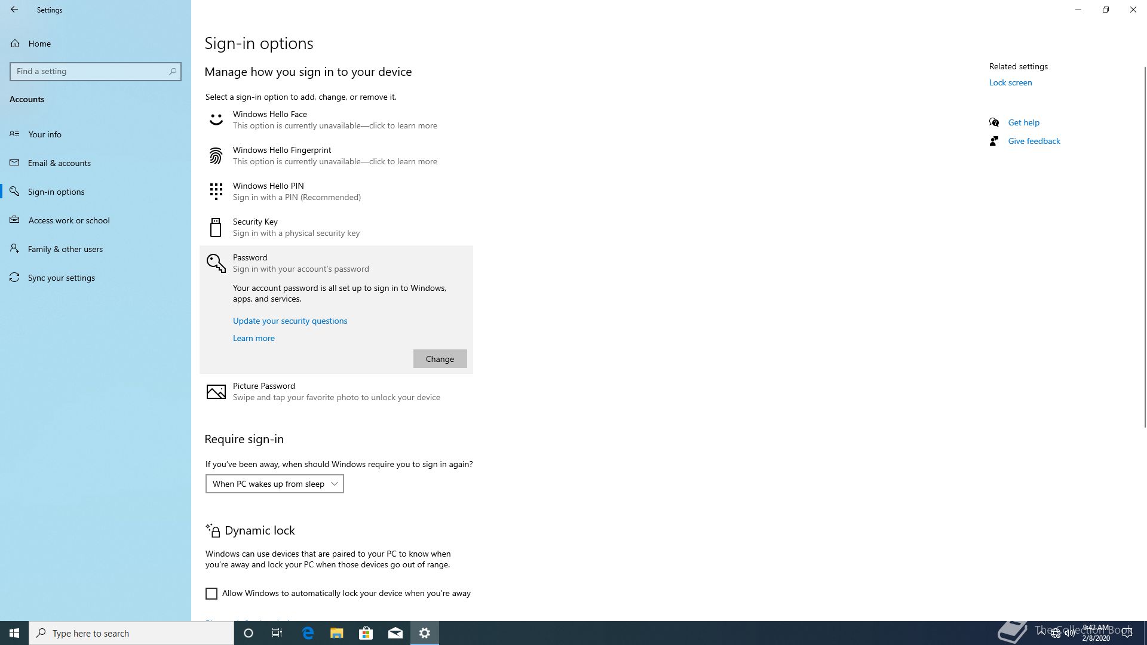Open Microsoft Store from taskbar
The height and width of the screenshot is (645, 1147).
point(366,633)
